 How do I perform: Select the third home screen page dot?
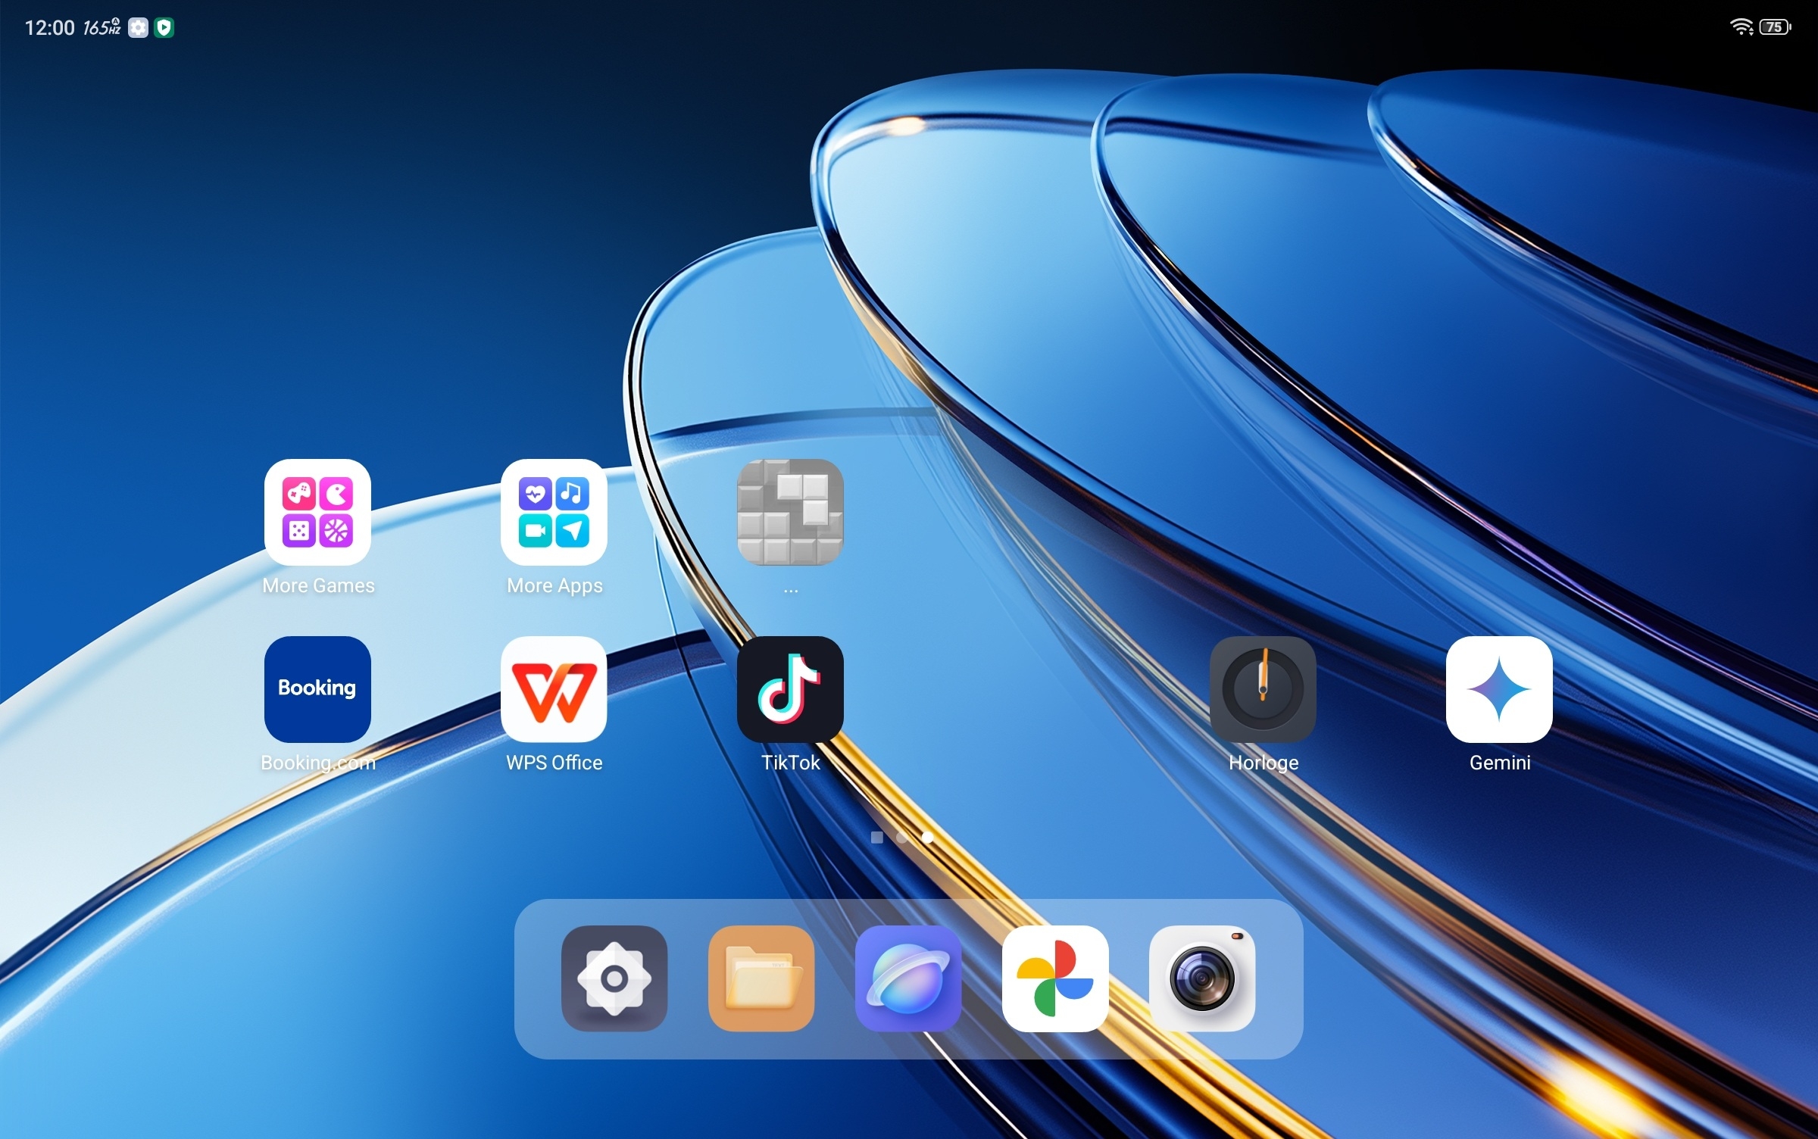click(926, 837)
